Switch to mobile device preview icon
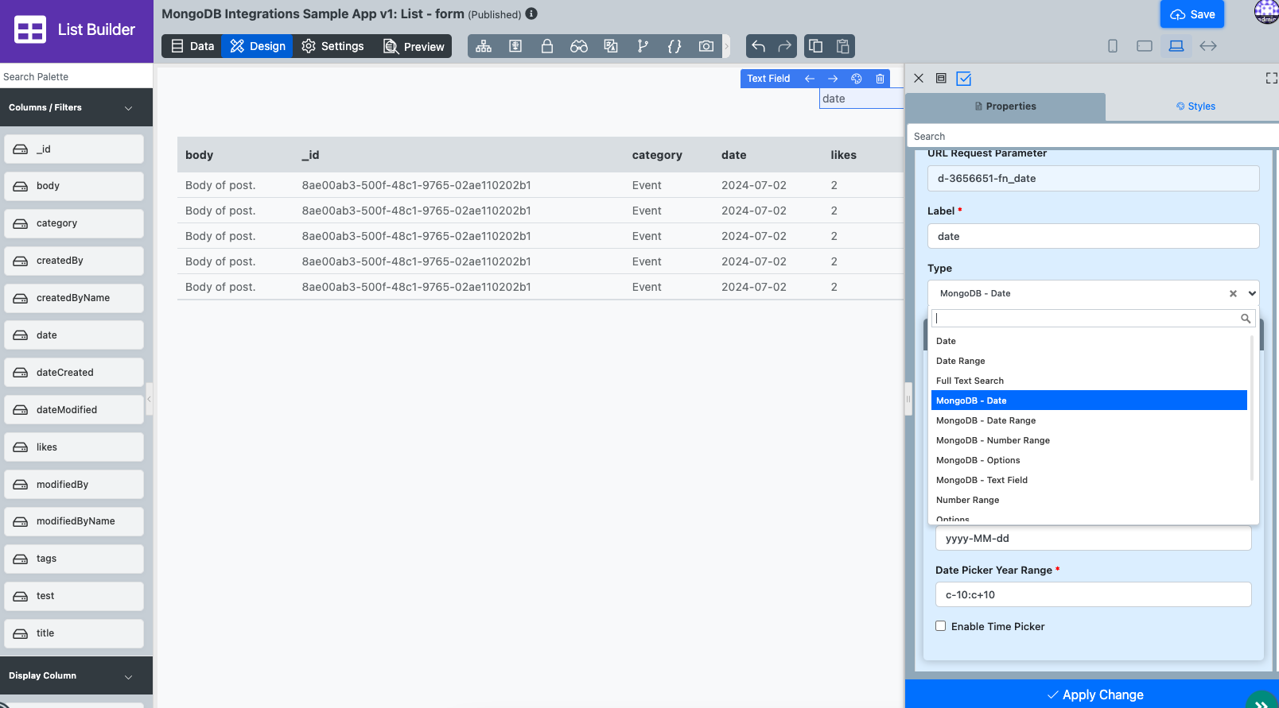1279x708 pixels. pos(1113,46)
